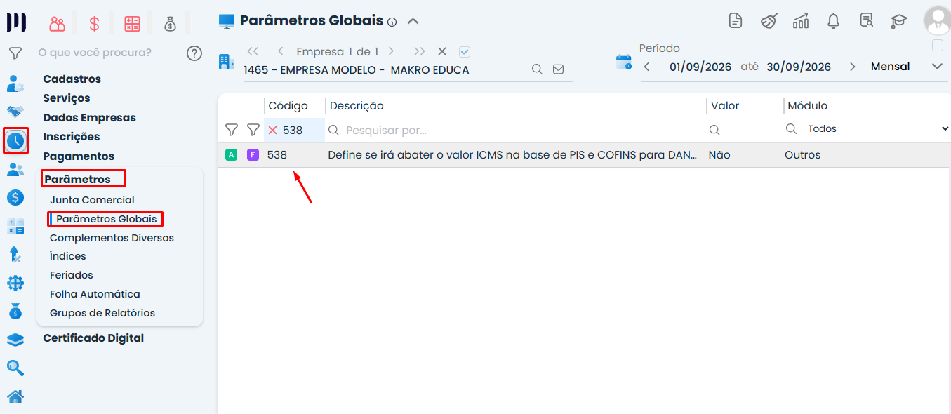Open the user profile avatar
Image resolution: width=951 pixels, height=414 pixels.
tap(937, 20)
